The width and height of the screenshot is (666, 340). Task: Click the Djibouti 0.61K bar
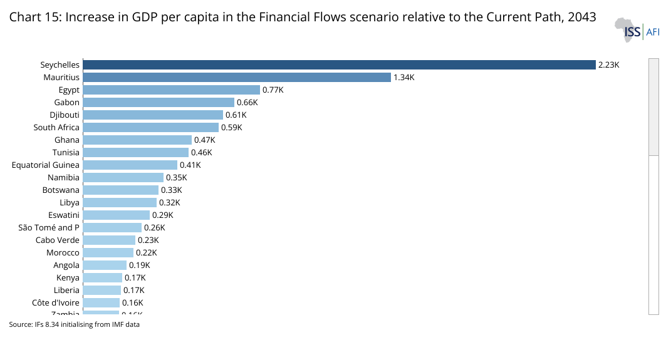pyautogui.click(x=153, y=115)
